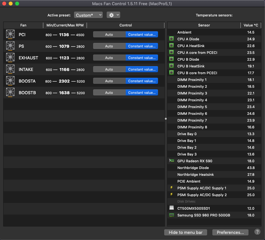The width and height of the screenshot is (265, 240).
Task: Click the Min/Current/Max RPM column header
Action: [x=65, y=25]
